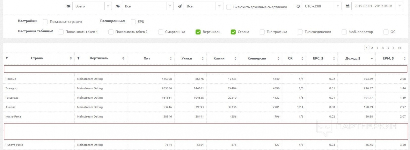Uncheck the Страна column checkbox
Screen dimensions: 410x150
(x=233, y=32)
